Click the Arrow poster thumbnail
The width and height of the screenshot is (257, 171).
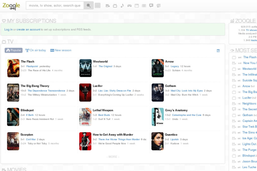[158, 68]
